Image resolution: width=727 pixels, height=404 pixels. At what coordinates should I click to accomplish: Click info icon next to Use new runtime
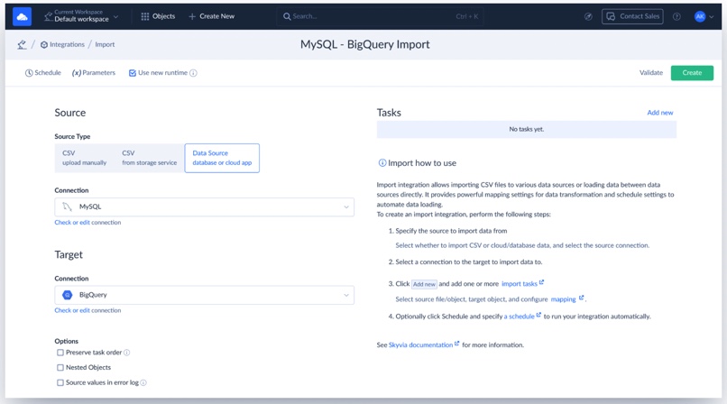click(x=193, y=73)
